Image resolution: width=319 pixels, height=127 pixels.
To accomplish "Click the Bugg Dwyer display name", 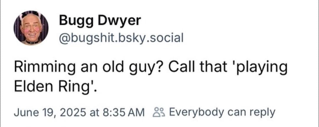I will pos(100,21).
